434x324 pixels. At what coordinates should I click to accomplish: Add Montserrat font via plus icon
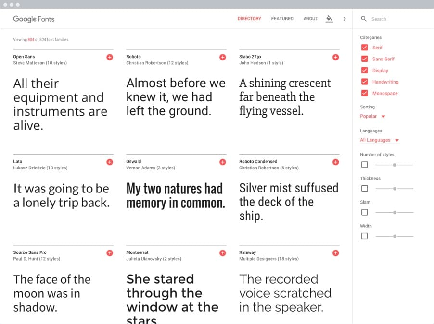coord(223,253)
